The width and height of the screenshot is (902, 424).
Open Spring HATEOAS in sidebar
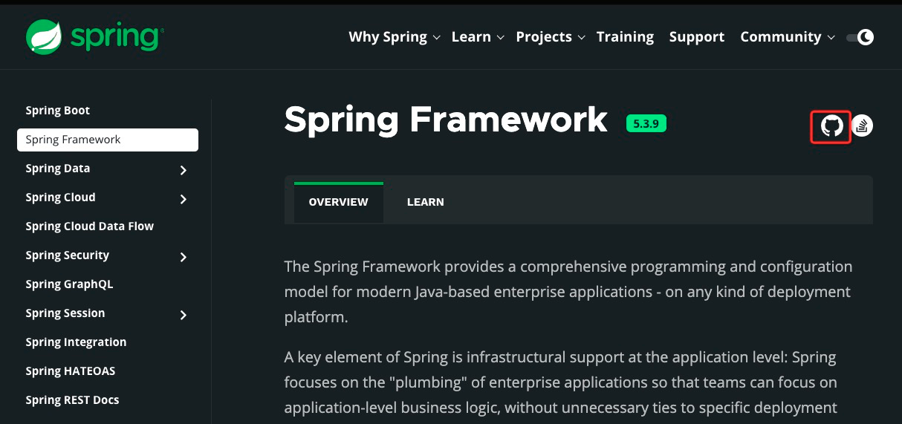(x=70, y=371)
